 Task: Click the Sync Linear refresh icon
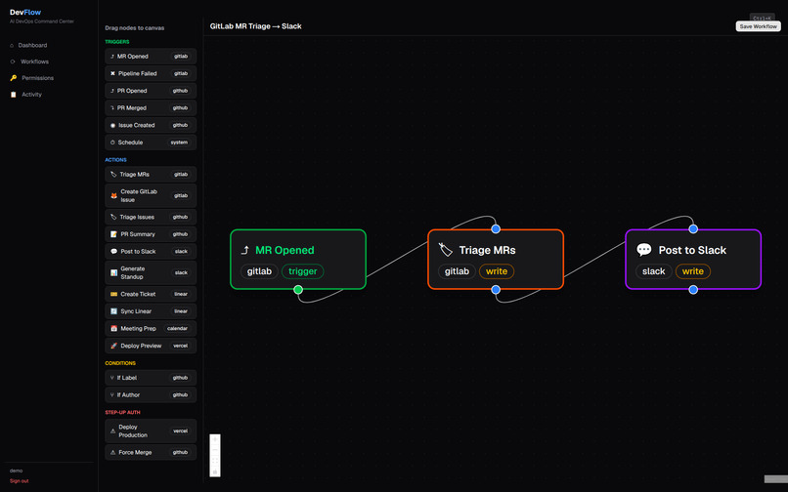coord(113,311)
